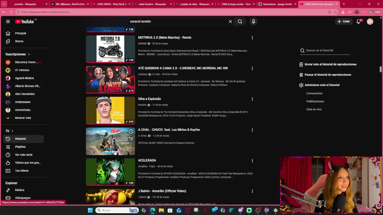This screenshot has width=383, height=215.
Task: Open YouTube notifications bell
Action: [358, 21]
